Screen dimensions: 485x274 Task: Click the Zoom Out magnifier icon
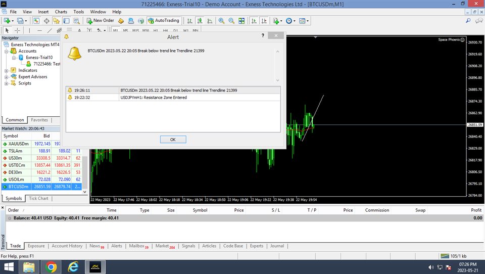coord(231,21)
